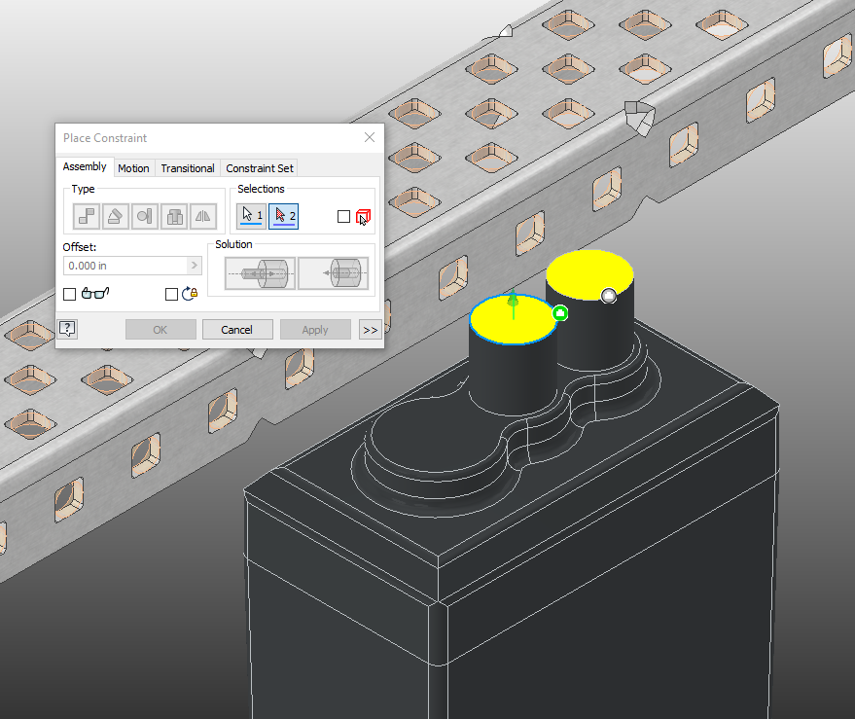Select the Angle constraint type

coord(116,217)
